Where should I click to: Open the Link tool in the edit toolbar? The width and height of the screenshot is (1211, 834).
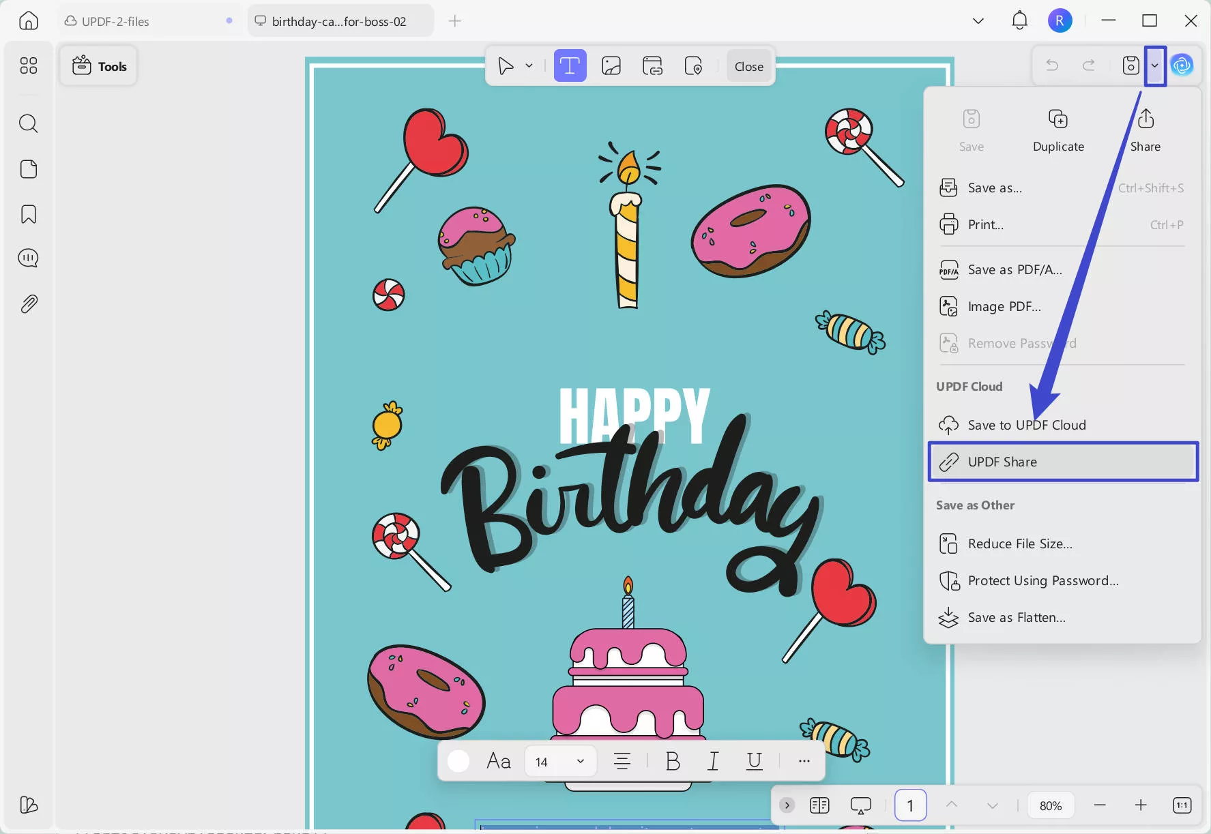click(653, 65)
